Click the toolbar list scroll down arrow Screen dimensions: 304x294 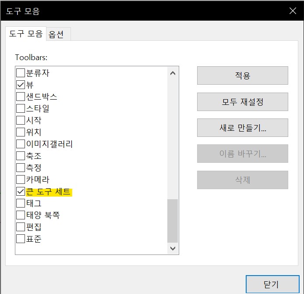(x=173, y=248)
